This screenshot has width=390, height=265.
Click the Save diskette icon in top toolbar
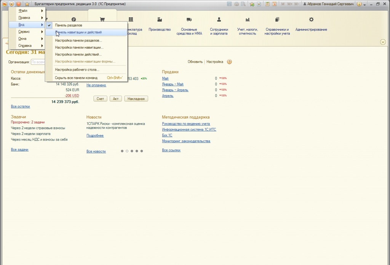pyautogui.click(x=229, y=4)
